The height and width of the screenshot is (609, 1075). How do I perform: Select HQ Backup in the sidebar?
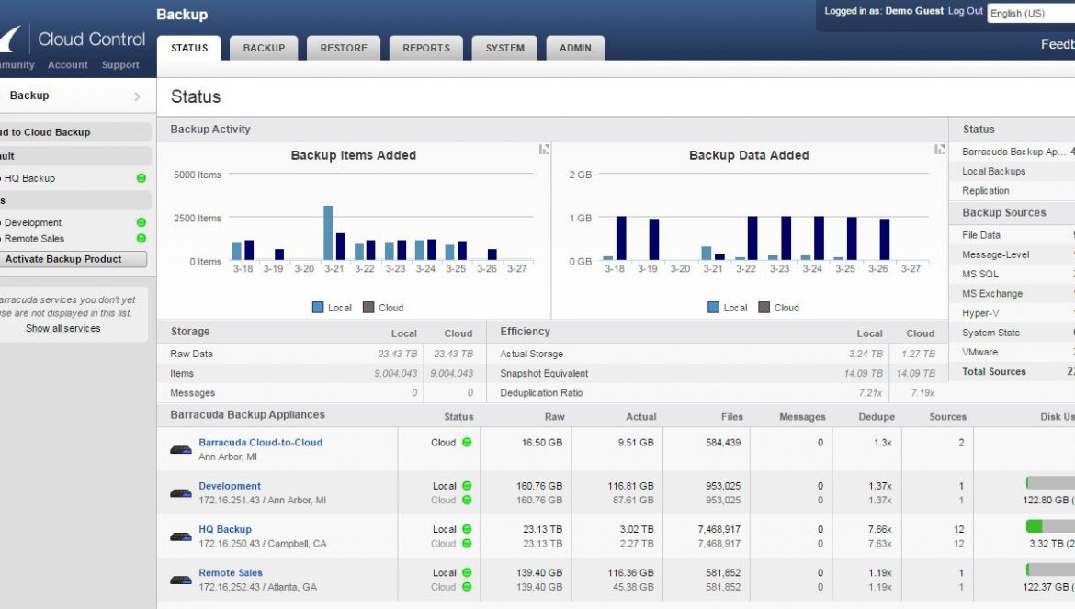(29, 178)
